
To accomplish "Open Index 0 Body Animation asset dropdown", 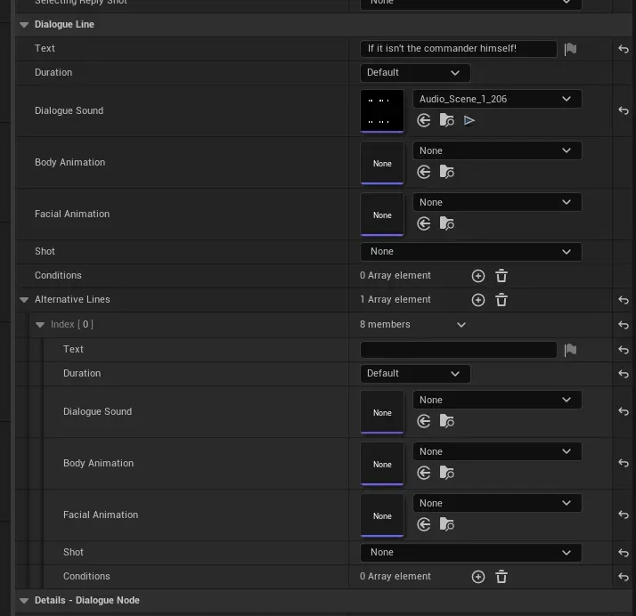I will (497, 451).
